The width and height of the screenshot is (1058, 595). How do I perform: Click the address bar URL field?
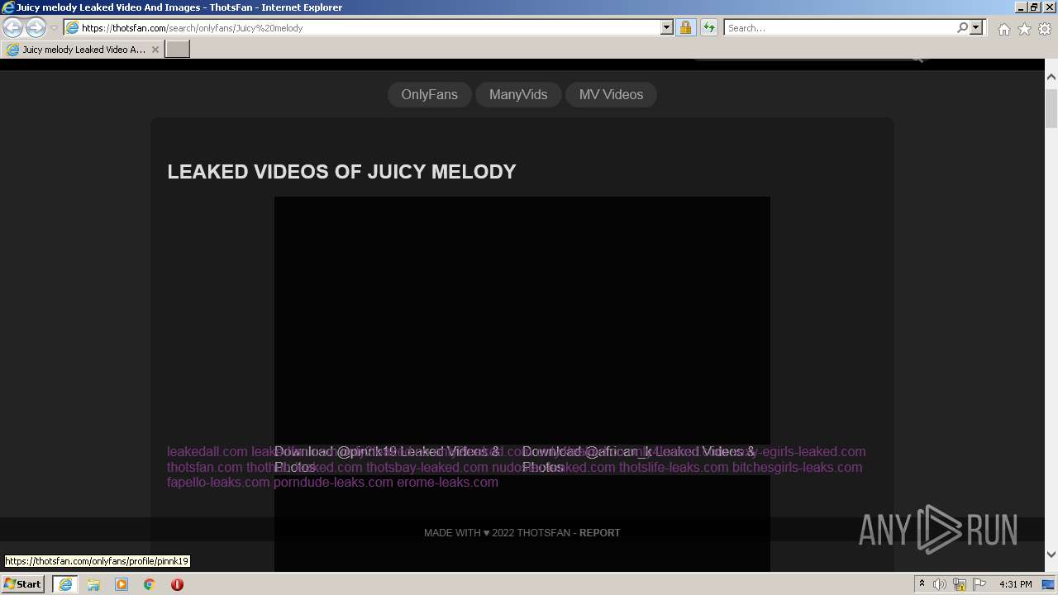click(369, 28)
